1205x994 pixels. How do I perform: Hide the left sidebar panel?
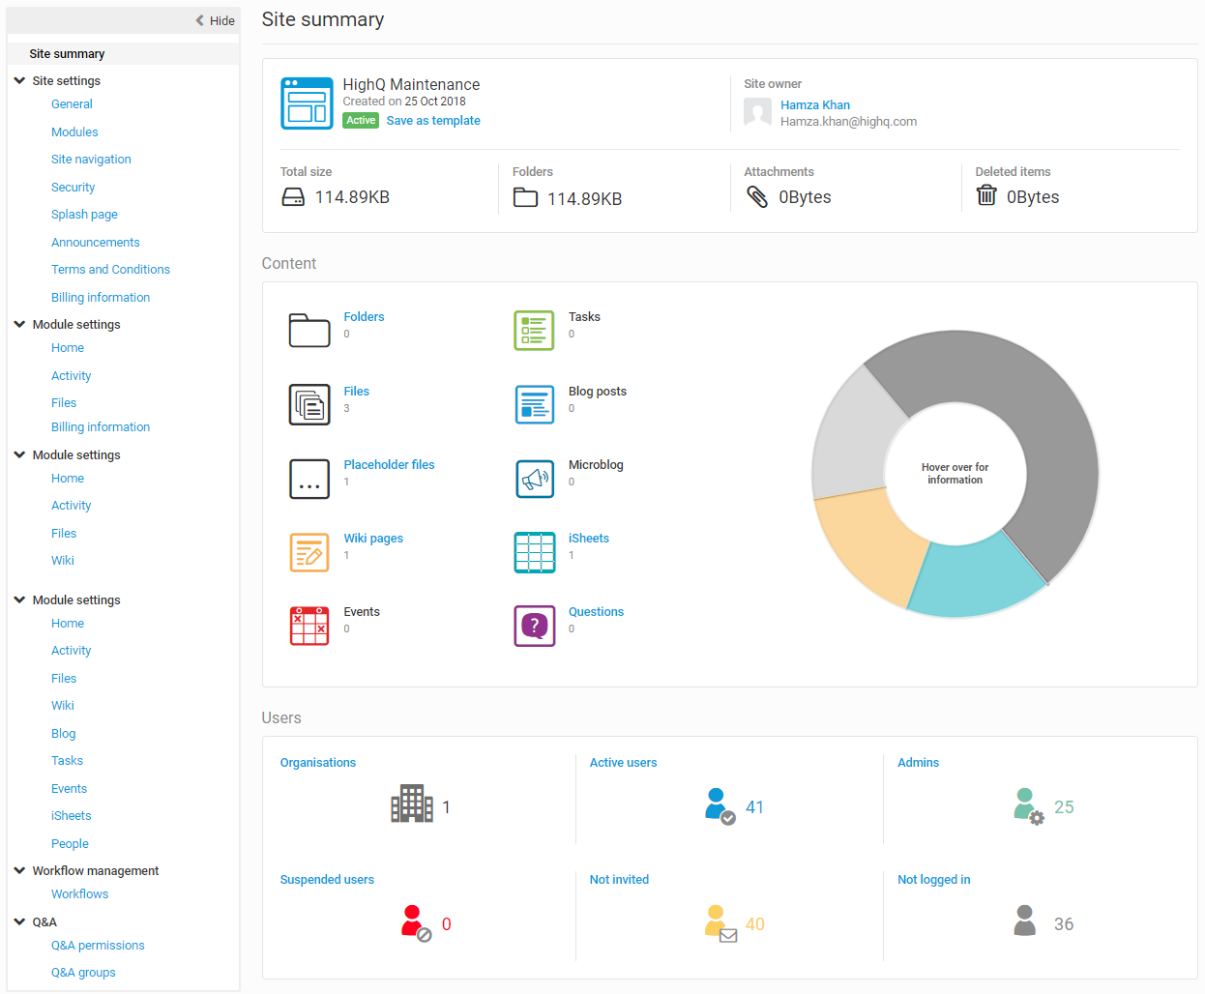point(215,20)
